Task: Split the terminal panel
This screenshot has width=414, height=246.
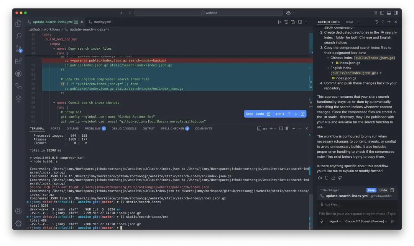Action: click(281, 128)
